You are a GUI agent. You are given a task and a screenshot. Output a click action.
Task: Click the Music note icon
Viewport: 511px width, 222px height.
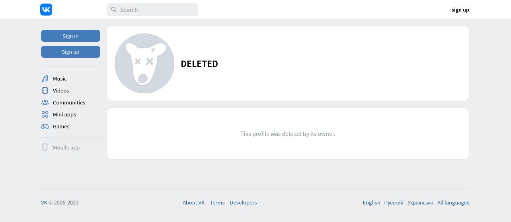click(45, 79)
